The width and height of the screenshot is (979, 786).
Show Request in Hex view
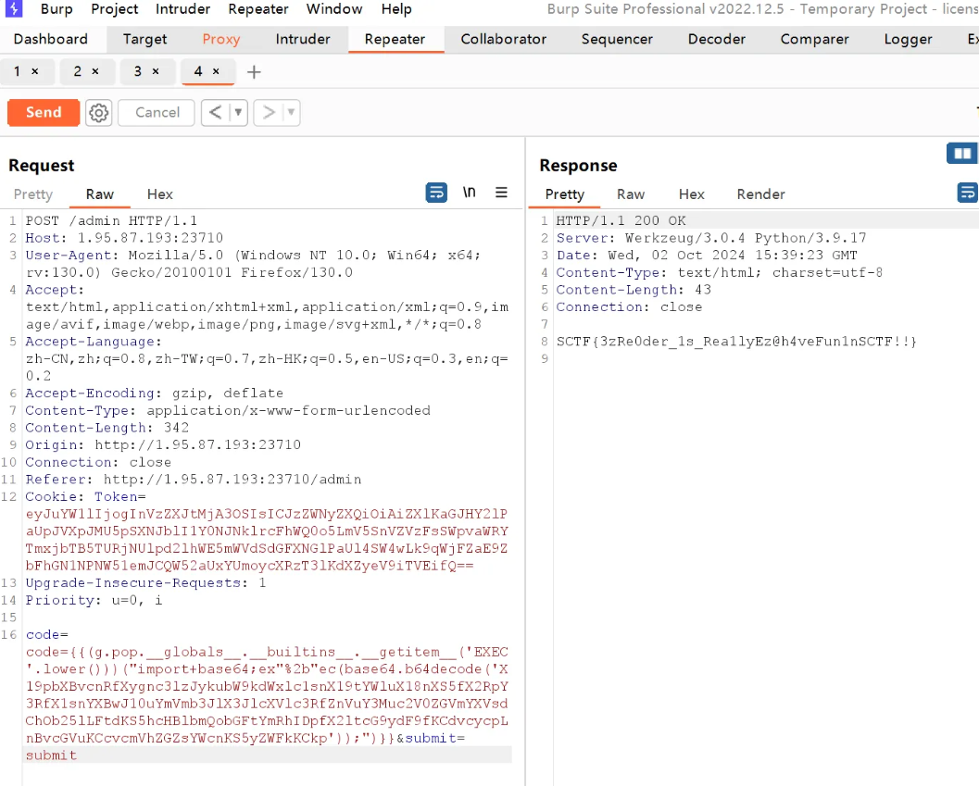point(160,194)
